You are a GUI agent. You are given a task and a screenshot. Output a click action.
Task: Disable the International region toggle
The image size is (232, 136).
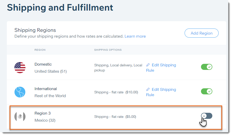pyautogui.click(x=207, y=91)
